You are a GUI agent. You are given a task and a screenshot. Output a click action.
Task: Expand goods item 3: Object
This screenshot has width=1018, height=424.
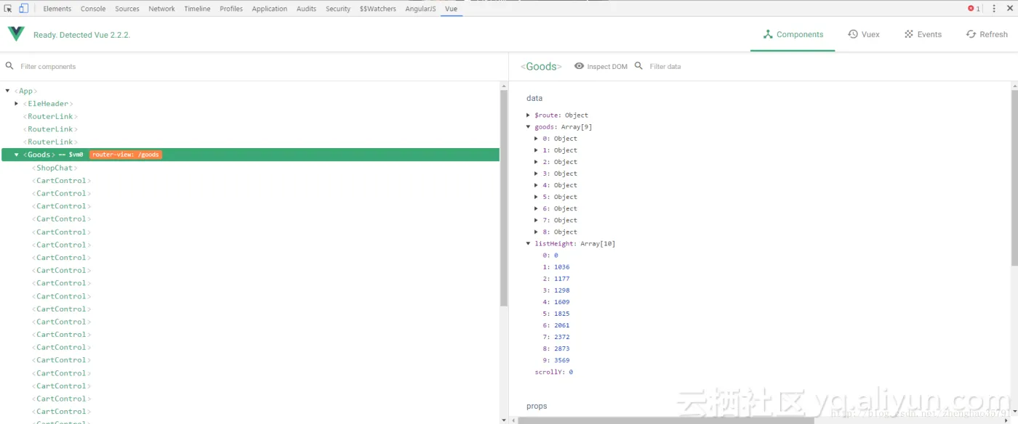point(537,173)
